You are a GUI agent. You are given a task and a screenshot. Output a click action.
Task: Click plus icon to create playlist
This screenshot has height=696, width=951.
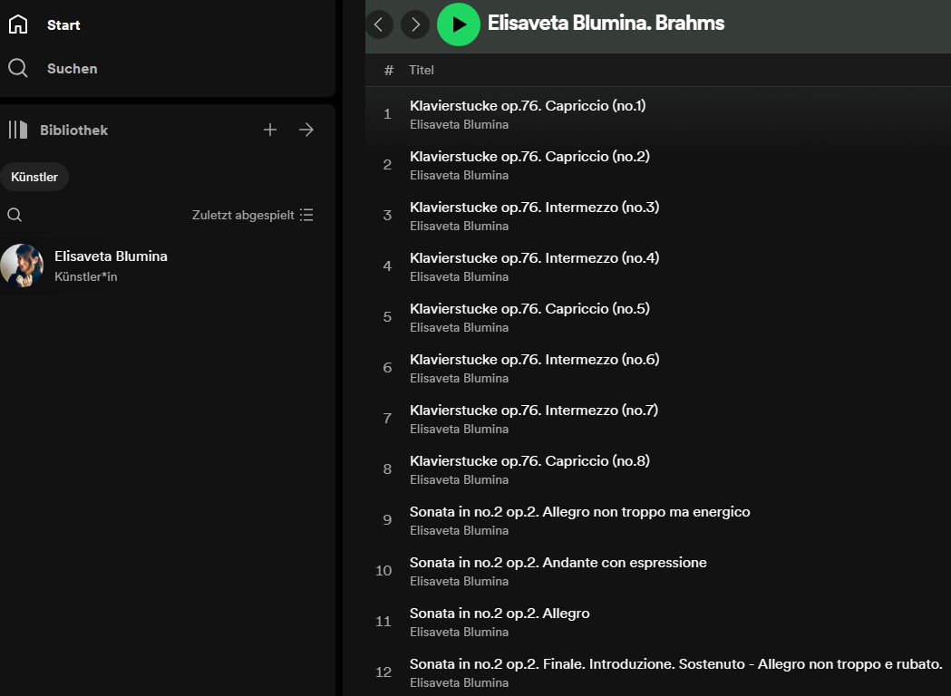(x=270, y=130)
